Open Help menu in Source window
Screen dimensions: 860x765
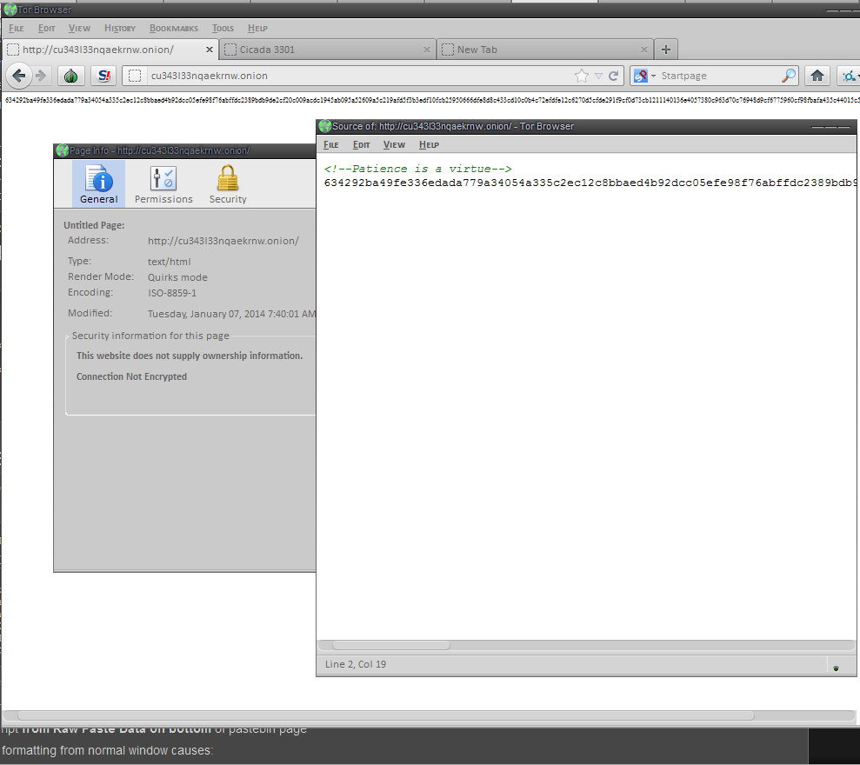[x=429, y=145]
